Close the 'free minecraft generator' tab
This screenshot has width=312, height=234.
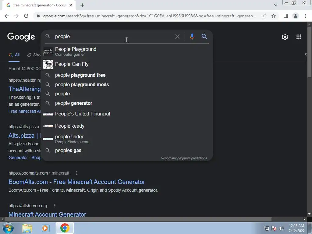tap(71, 5)
